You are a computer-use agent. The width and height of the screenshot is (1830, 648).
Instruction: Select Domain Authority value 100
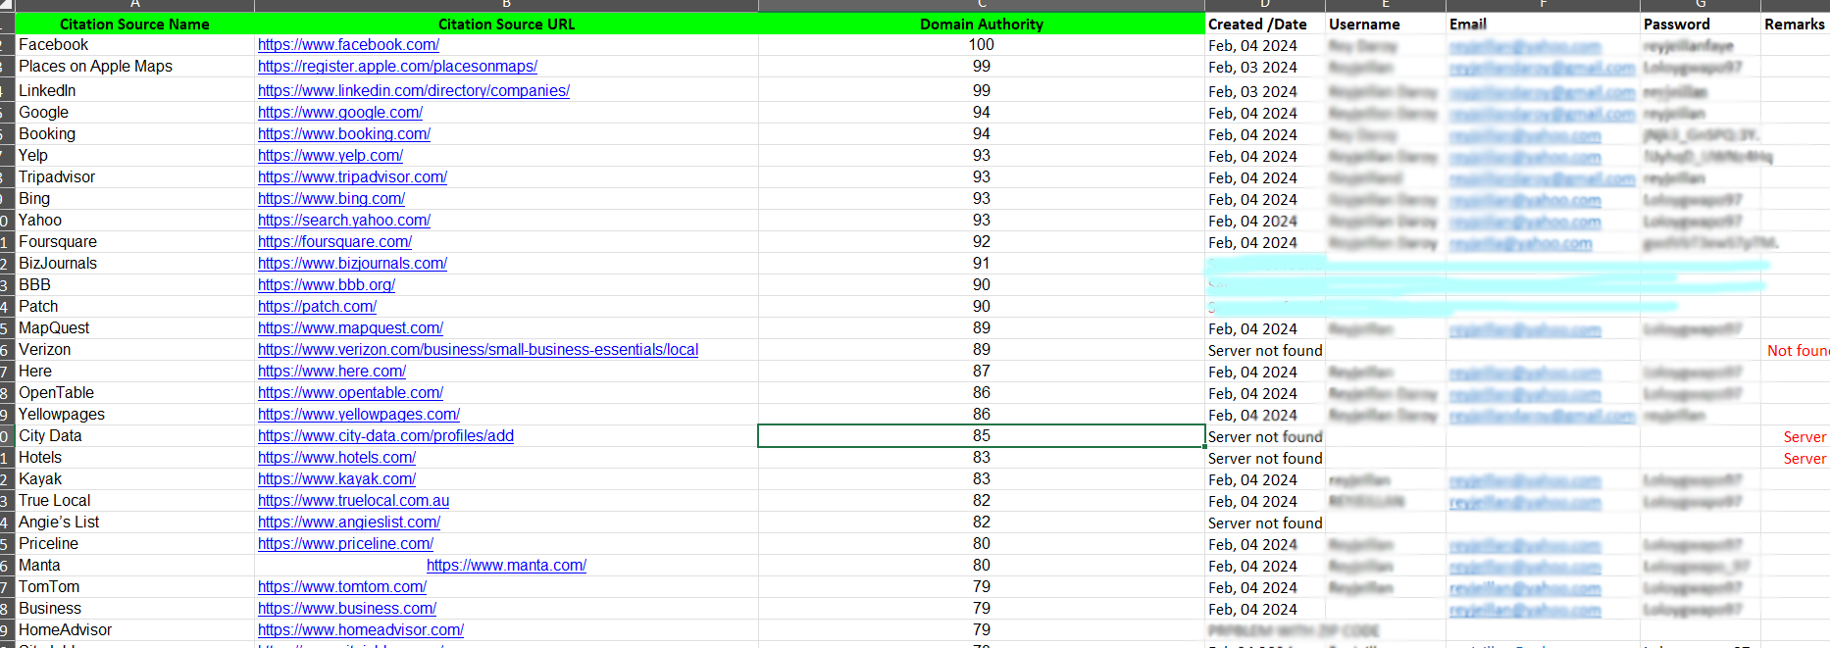(982, 45)
